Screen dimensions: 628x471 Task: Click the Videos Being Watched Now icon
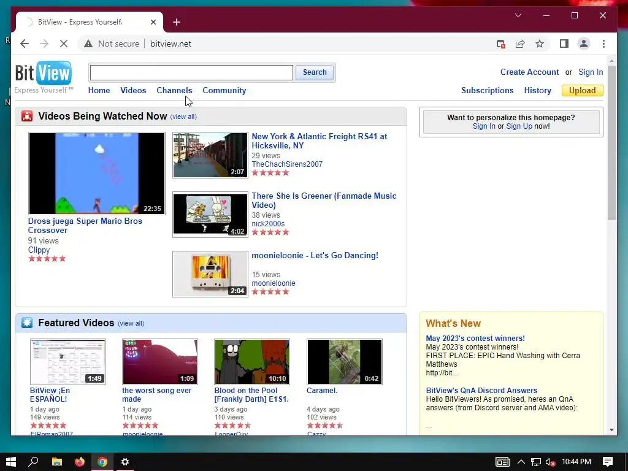[27, 116]
